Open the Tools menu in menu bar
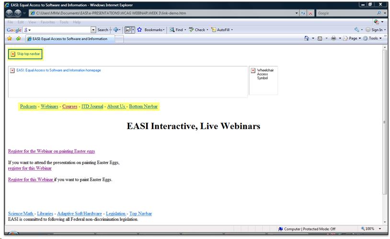 click(x=64, y=22)
